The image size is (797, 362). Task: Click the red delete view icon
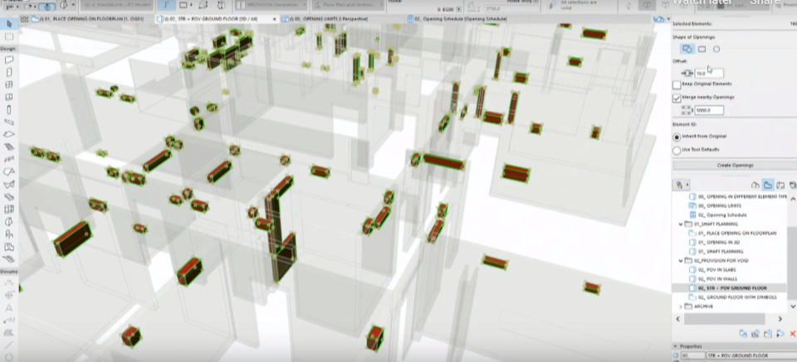click(793, 334)
